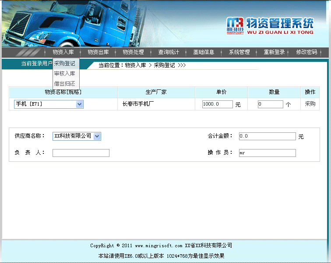The width and height of the screenshot is (331, 263).
Task: Select 审核入库 from the submenu
Action: pyautogui.click(x=66, y=74)
